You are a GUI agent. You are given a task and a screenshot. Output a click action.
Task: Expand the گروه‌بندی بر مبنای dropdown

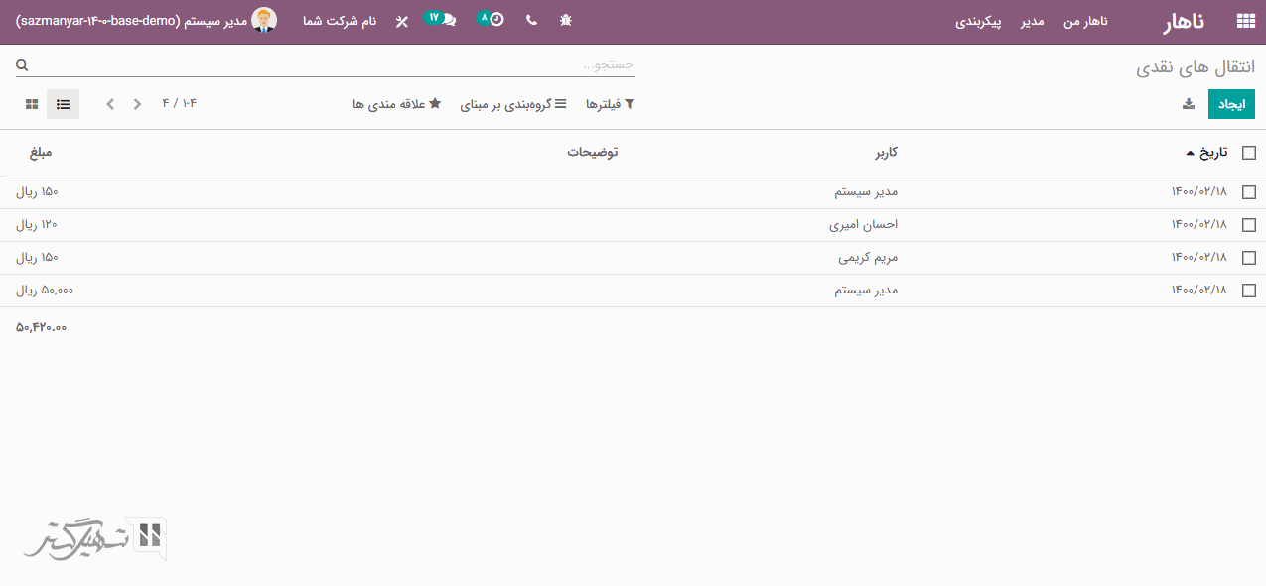coord(513,104)
